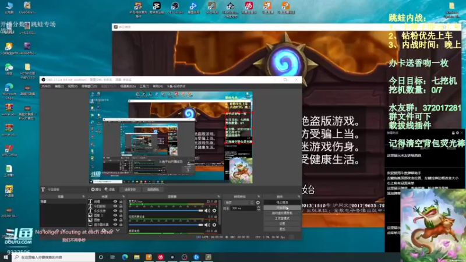This screenshot has height=262, width=466.
Task: Toggle visibility eye of 战绩 source
Action: point(115,201)
